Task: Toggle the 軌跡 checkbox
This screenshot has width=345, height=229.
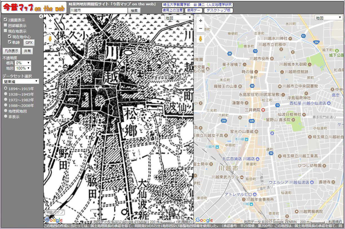Action: [10, 42]
